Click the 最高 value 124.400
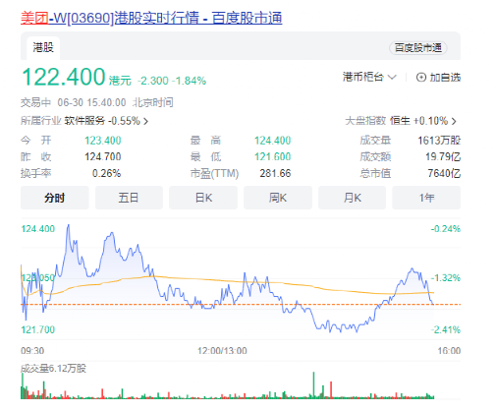Screen dimensions: 496x411 point(273,141)
